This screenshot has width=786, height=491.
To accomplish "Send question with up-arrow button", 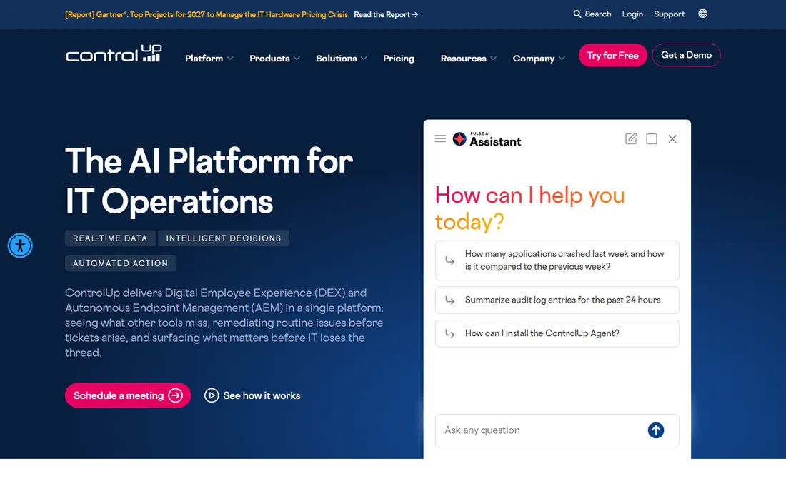I will tap(656, 430).
